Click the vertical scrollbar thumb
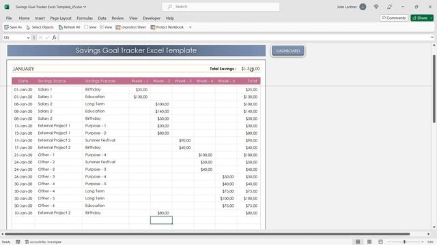Screen dimensions: 437x245 (434, 89)
